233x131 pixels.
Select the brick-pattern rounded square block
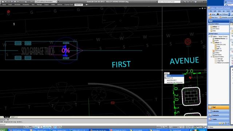pos(191,96)
